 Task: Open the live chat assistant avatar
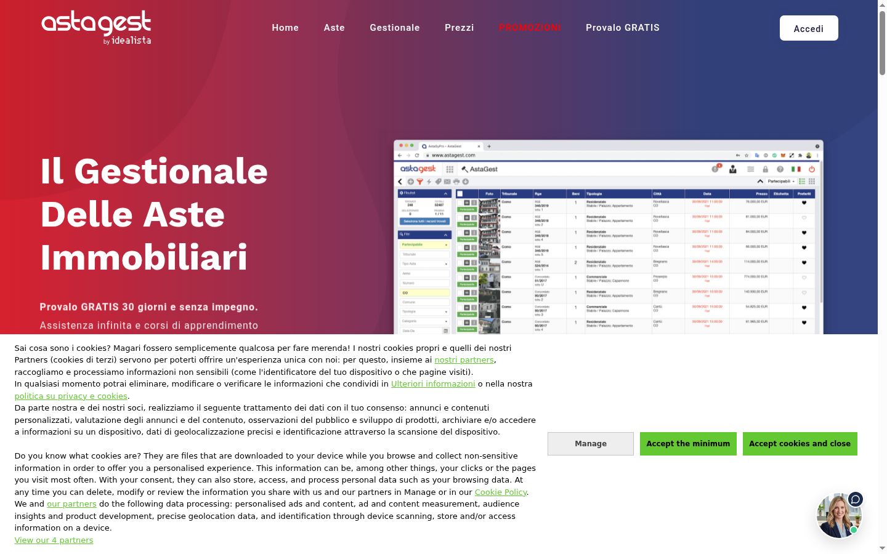839,515
